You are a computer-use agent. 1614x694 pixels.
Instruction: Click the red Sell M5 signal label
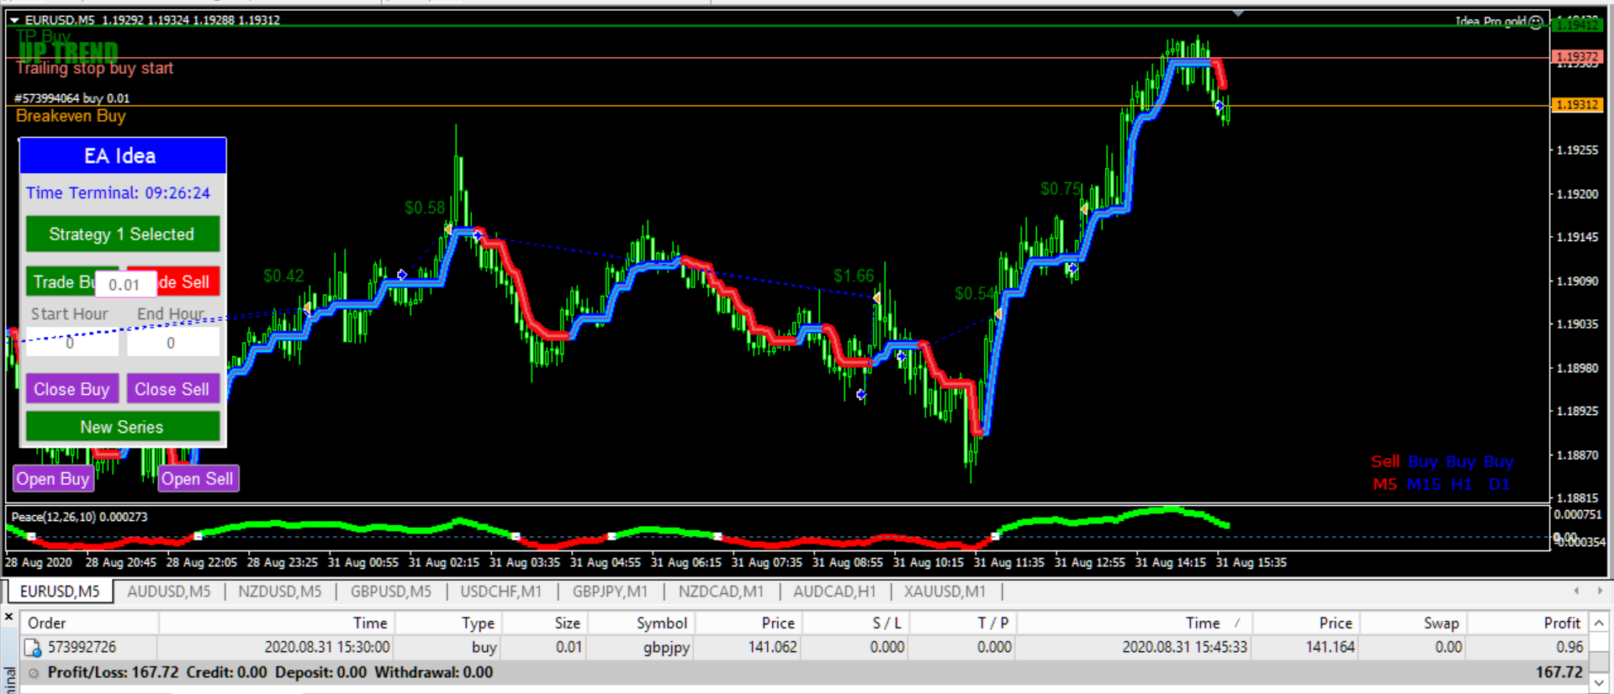tap(1384, 473)
